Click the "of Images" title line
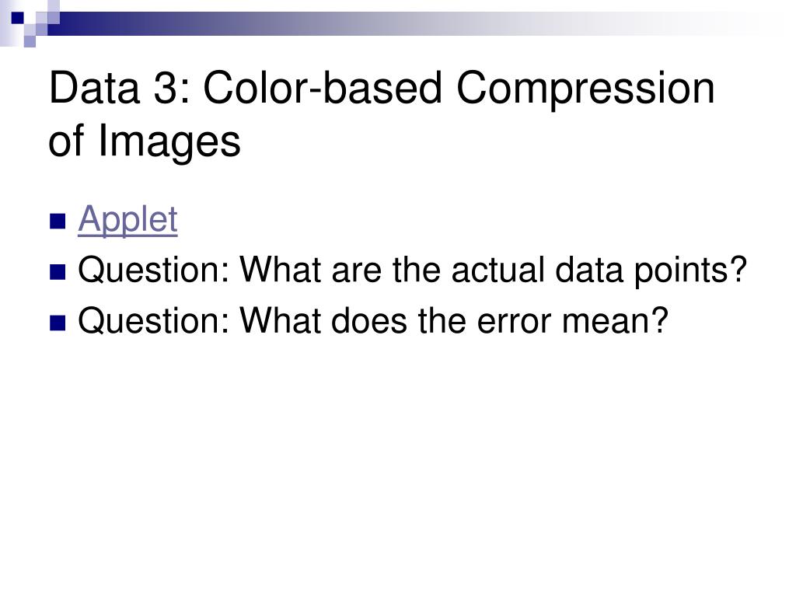 coord(144,141)
